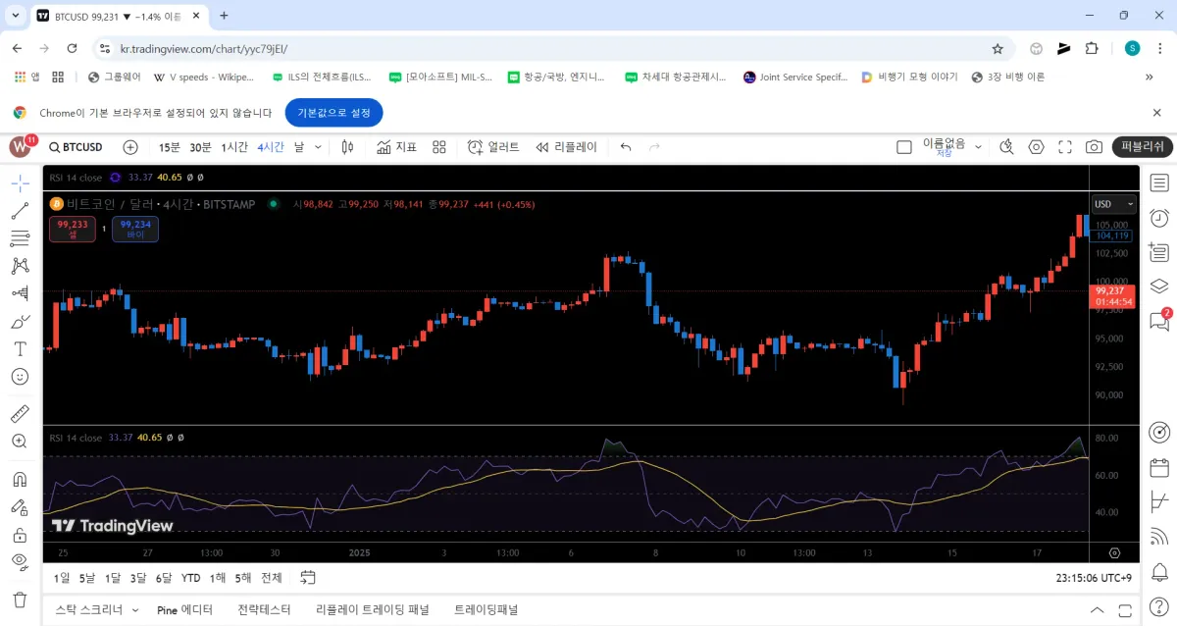Click the red 99,233 sell price box
Image resolution: width=1177 pixels, height=626 pixels.
click(73, 229)
